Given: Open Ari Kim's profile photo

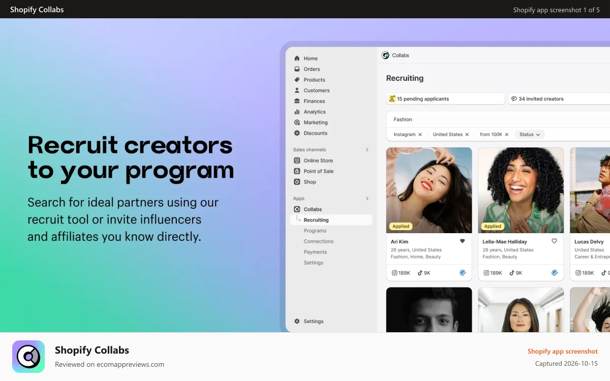Looking at the screenshot, I should point(429,190).
